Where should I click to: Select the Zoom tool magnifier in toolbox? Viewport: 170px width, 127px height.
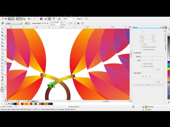click(2, 39)
